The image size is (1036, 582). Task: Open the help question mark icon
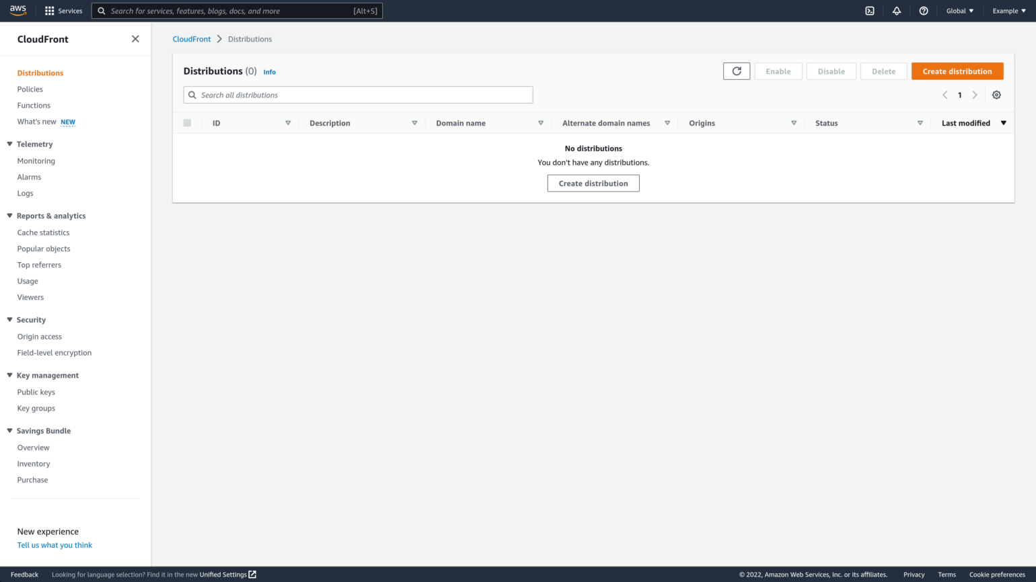pyautogui.click(x=924, y=11)
